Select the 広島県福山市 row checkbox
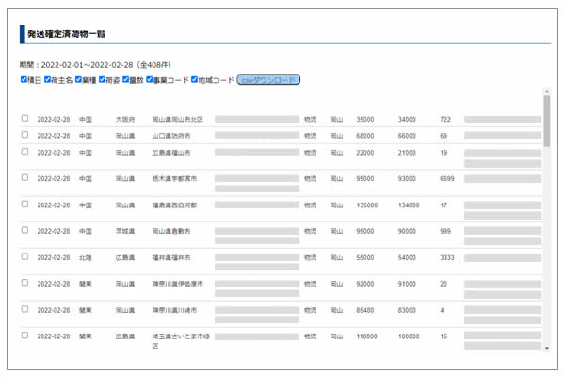Viewport: 565px width, 377px height. pos(25,152)
